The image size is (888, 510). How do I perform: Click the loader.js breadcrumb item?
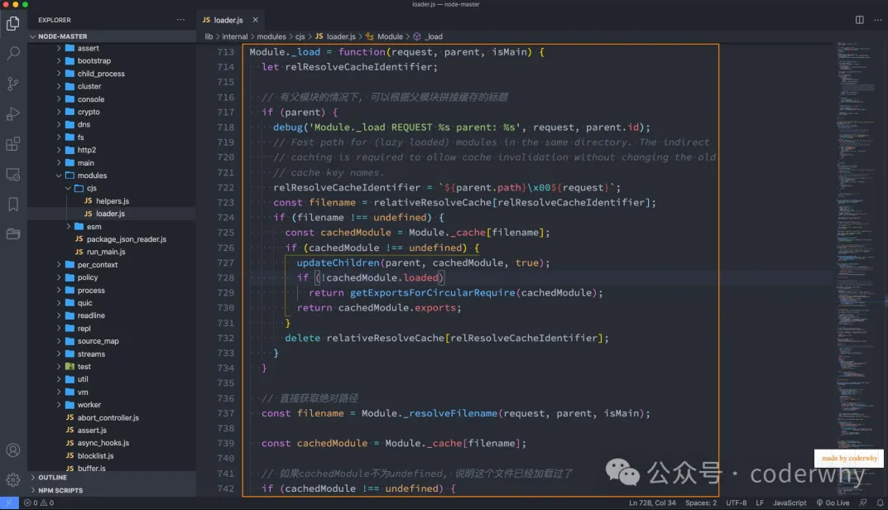(x=335, y=36)
